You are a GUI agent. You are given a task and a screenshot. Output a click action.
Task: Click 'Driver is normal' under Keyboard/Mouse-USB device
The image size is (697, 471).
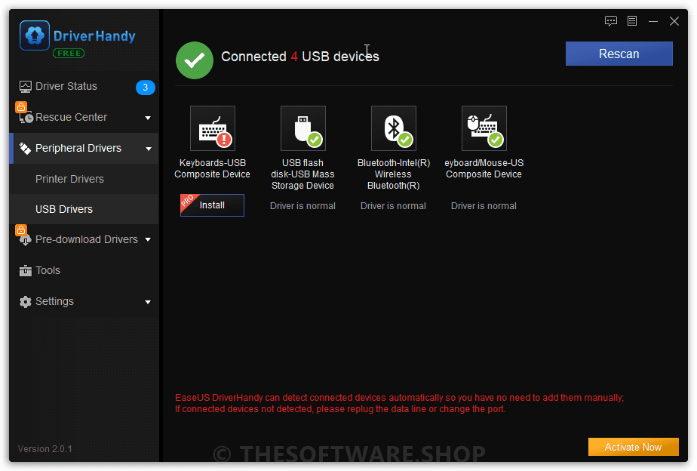[484, 206]
